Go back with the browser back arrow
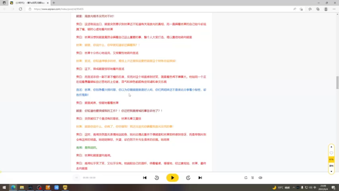 pyautogui.click(x=5, y=9)
